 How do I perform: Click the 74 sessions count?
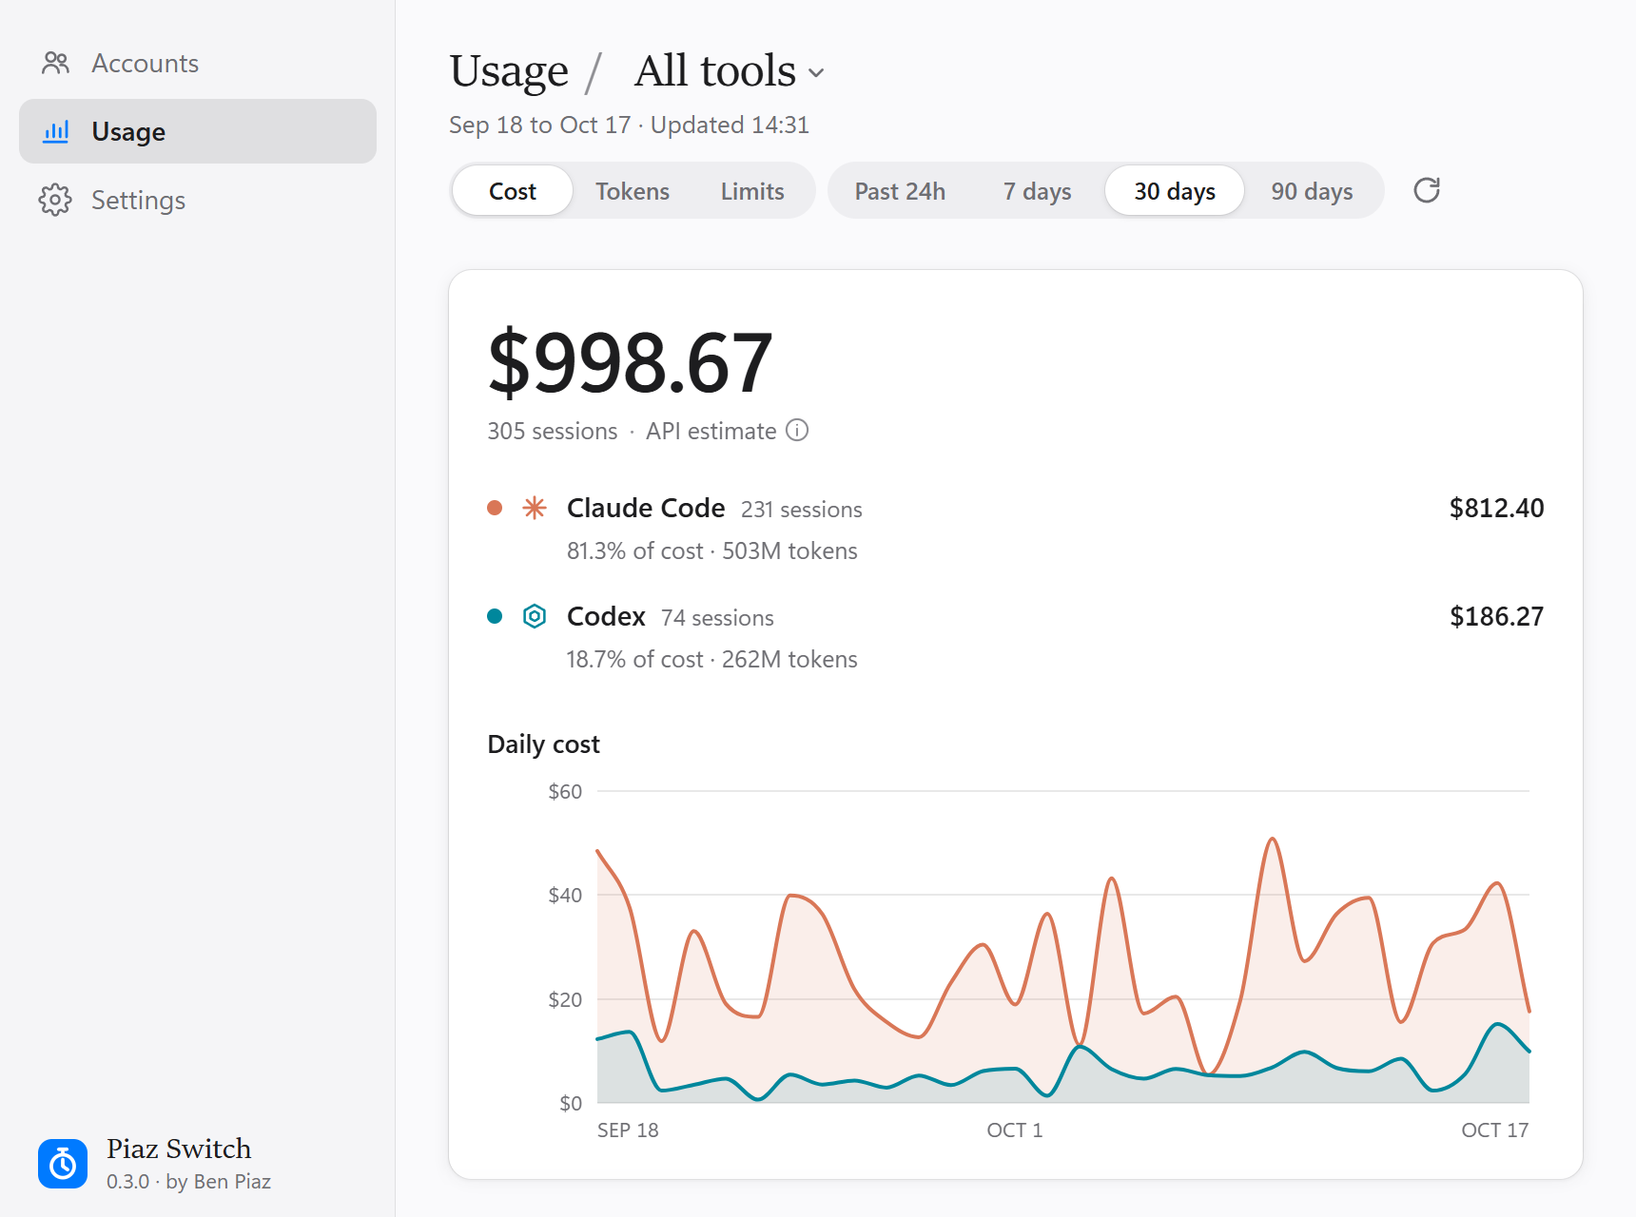tap(717, 618)
